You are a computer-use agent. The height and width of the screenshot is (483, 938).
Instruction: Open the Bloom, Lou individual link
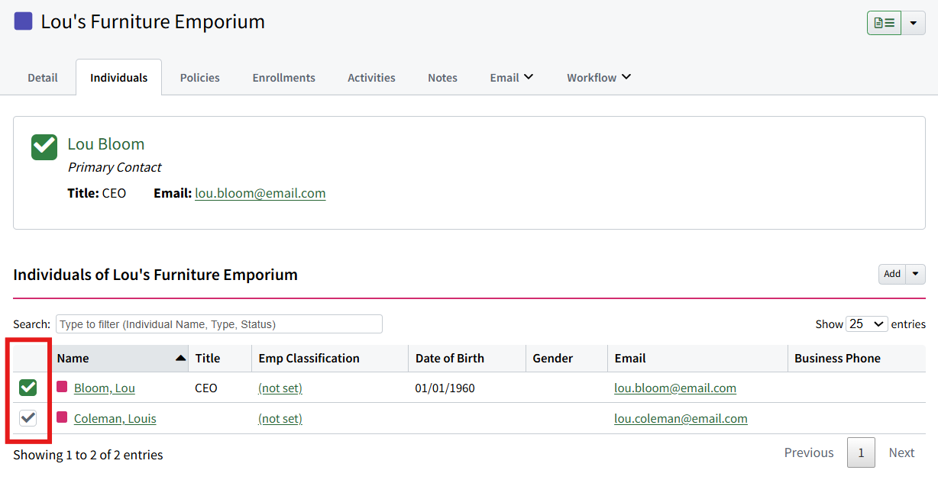coord(105,388)
